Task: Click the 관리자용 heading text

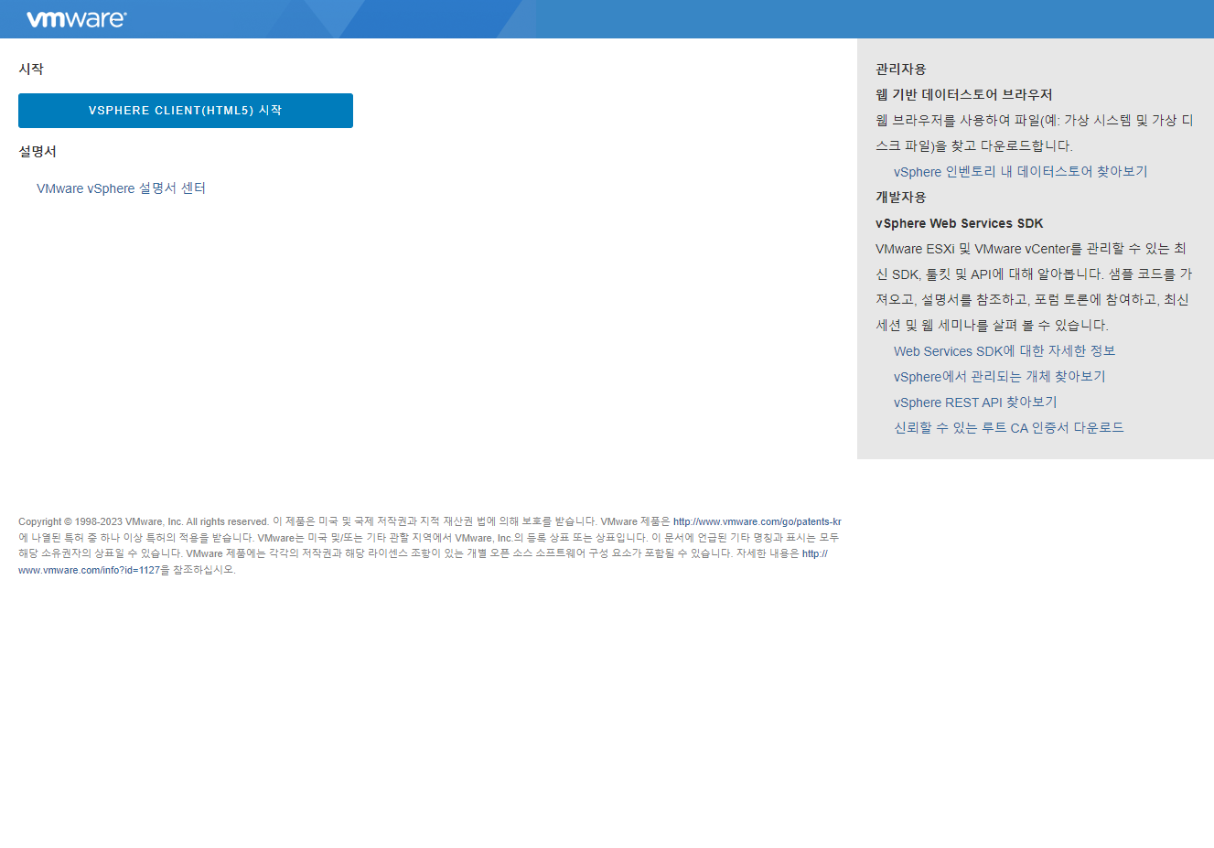Action: click(901, 70)
